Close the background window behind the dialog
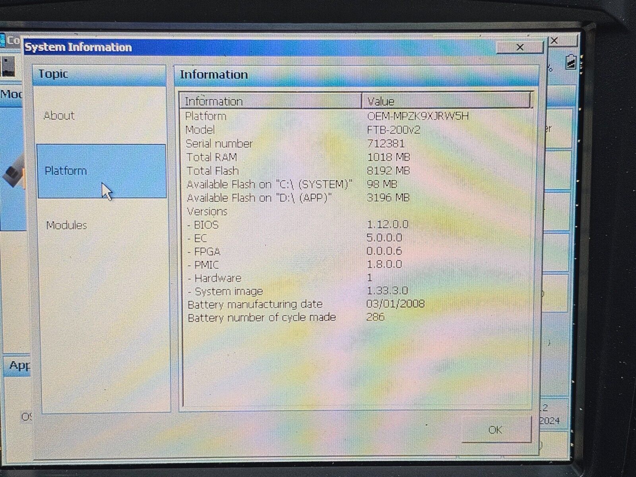This screenshot has width=636, height=477. [555, 41]
